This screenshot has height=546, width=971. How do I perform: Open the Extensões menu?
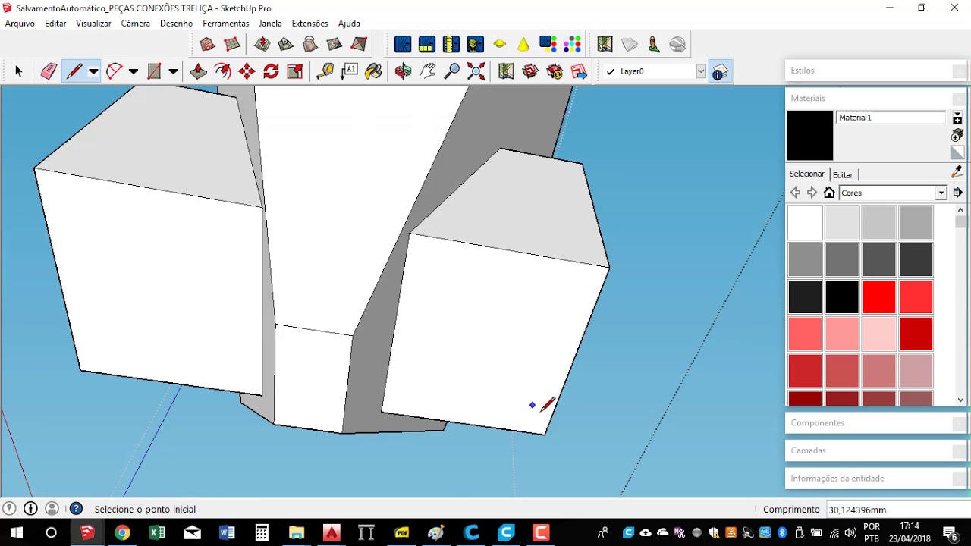[x=310, y=24]
